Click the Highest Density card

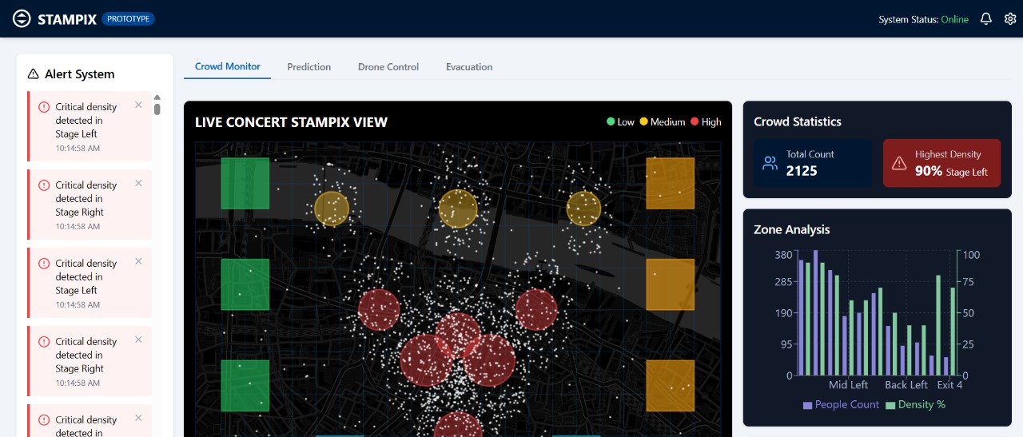click(x=941, y=163)
